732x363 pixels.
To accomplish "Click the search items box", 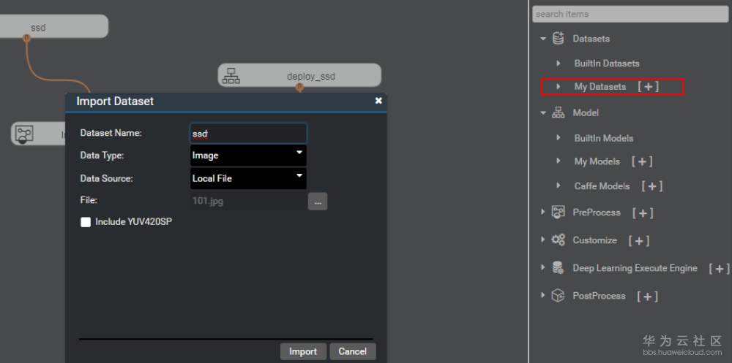I will point(630,14).
